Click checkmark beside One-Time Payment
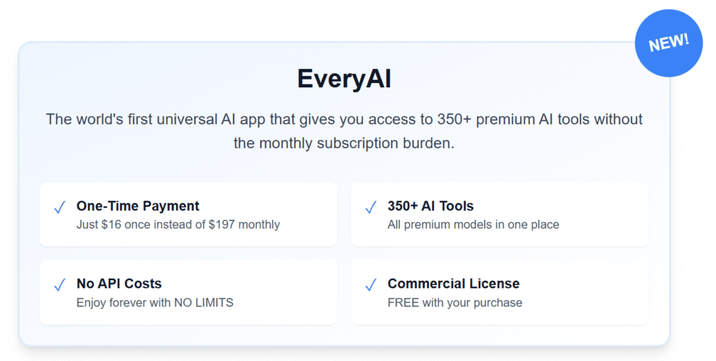This screenshot has width=716, height=361. 60,207
